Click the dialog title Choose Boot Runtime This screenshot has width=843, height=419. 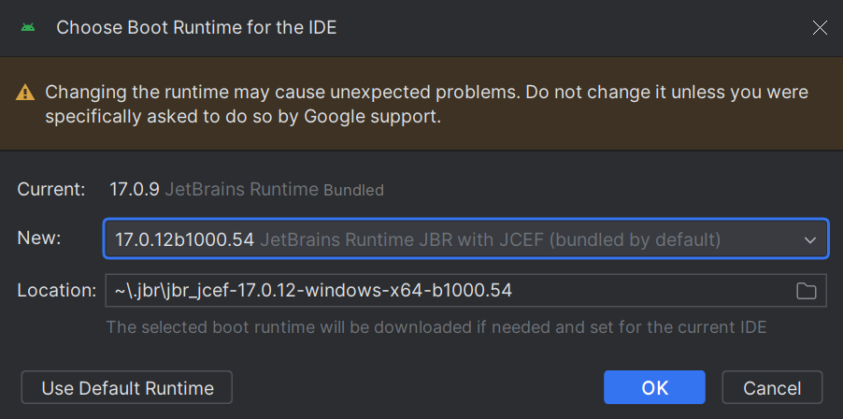[196, 27]
